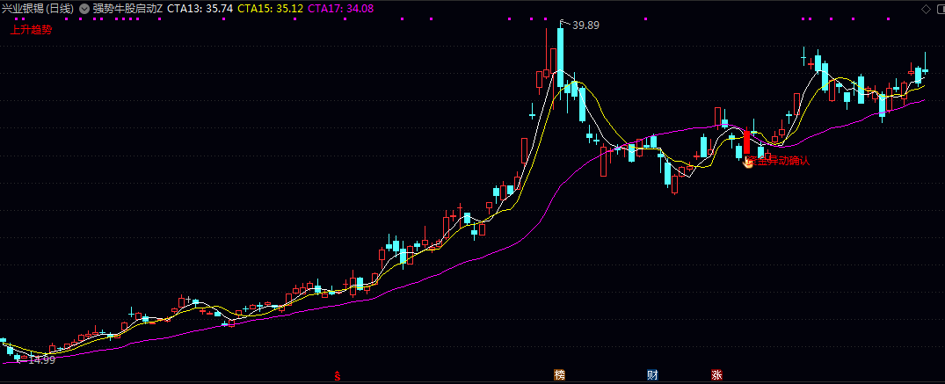945x384 pixels.
Task: Open the blue 财 event marker
Action: pyautogui.click(x=652, y=375)
